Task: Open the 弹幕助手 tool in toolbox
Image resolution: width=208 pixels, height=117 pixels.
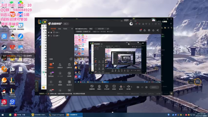Action: coord(51,66)
